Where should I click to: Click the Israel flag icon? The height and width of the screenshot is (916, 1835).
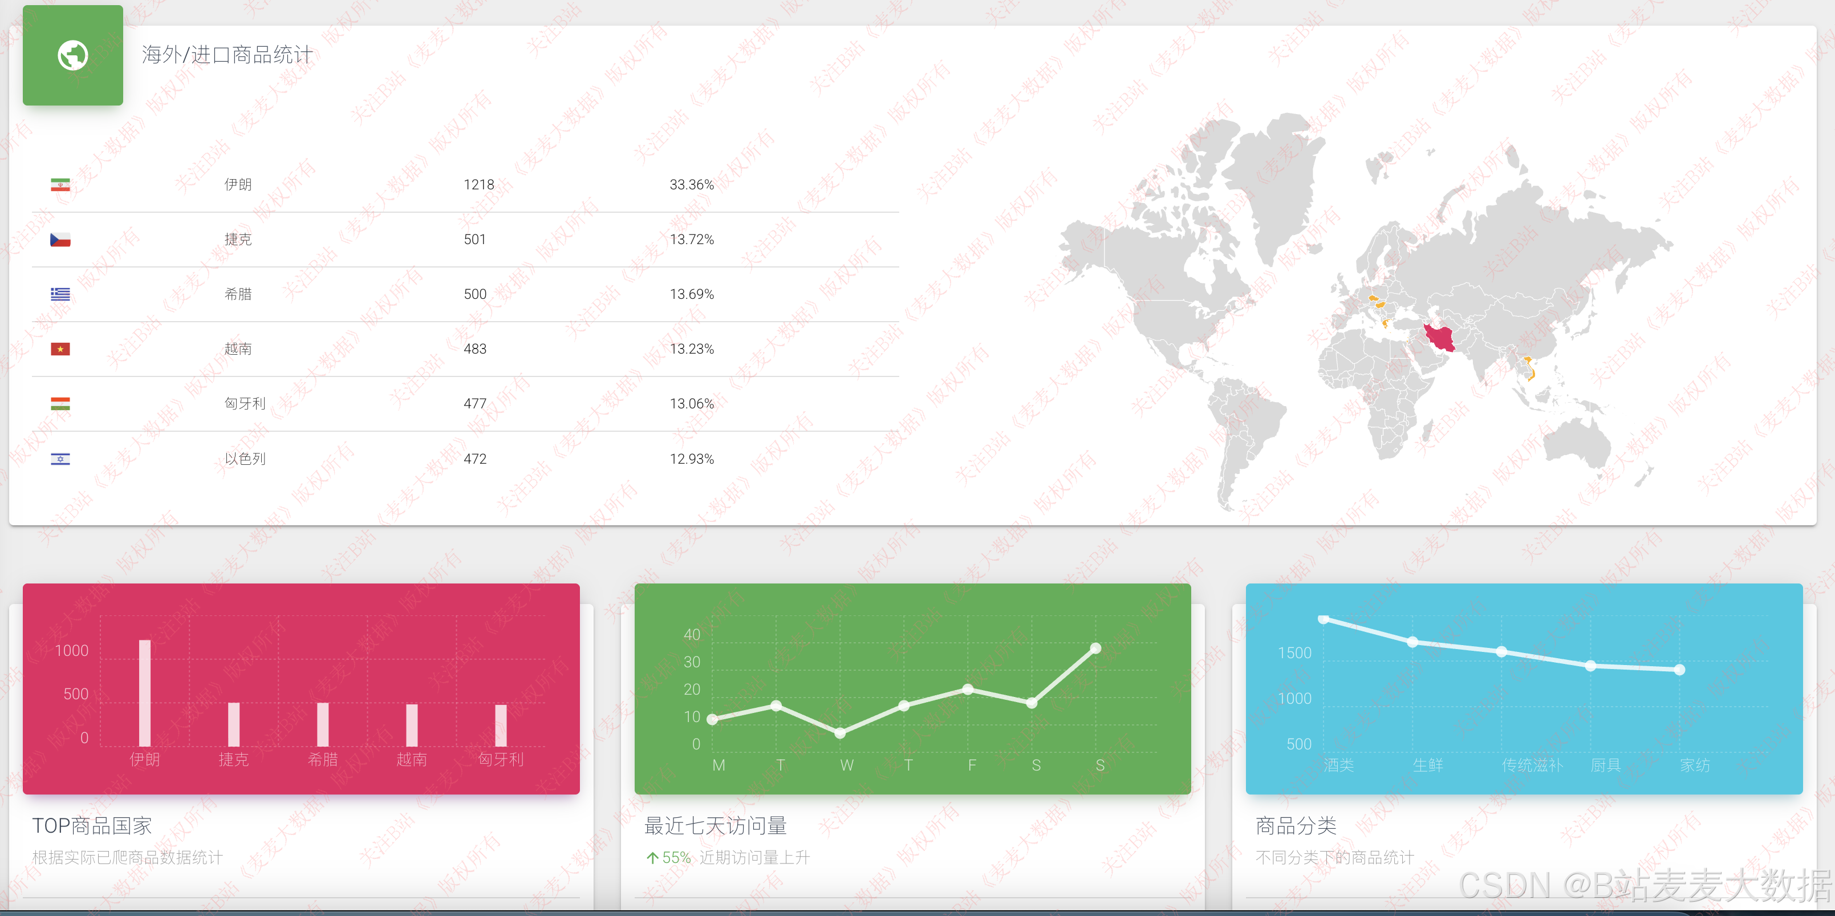point(60,459)
